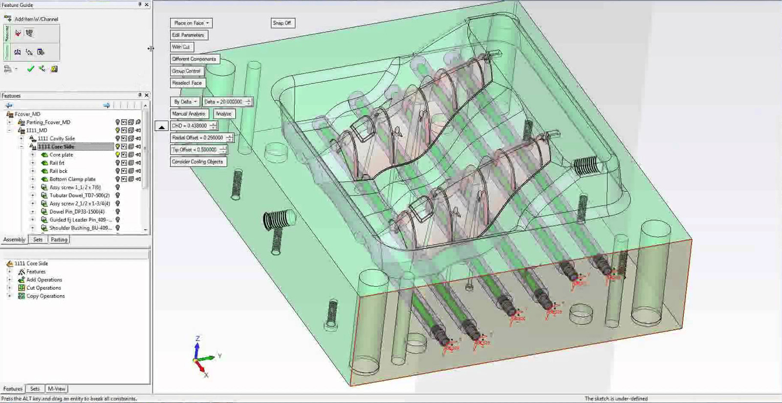Click the Cut Operations tree icon
This screenshot has height=403, width=782.
point(22,288)
